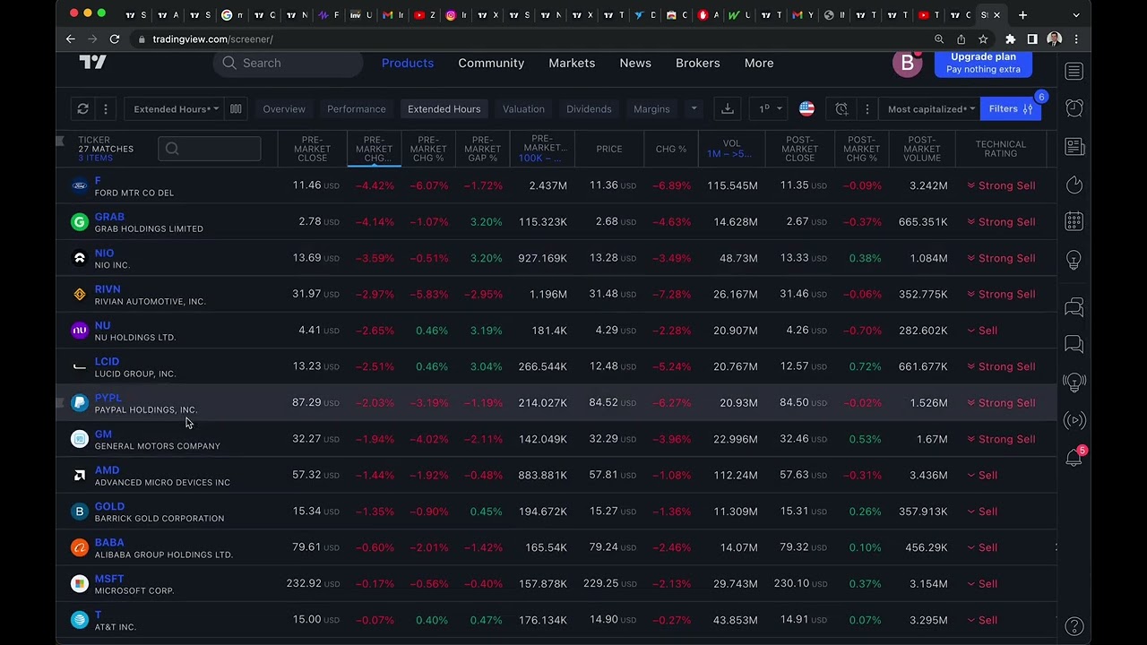The image size is (1147, 645).
Task: Click the user avatar B
Action: [x=907, y=64]
